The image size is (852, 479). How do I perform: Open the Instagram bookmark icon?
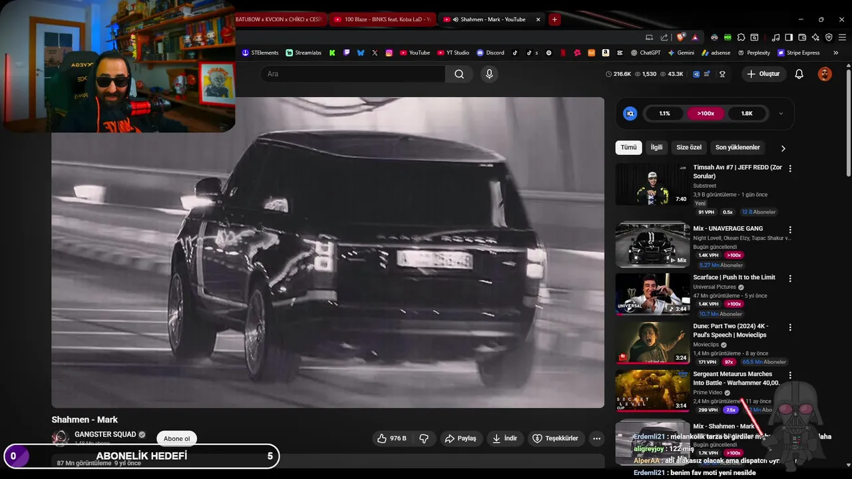tap(389, 53)
